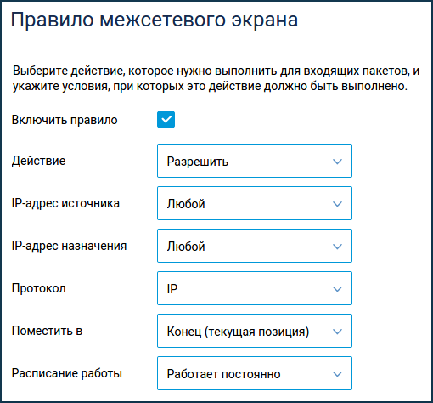This screenshot has height=403, width=433.
Task: Click the IP-адрес источника label
Action: coord(65,203)
